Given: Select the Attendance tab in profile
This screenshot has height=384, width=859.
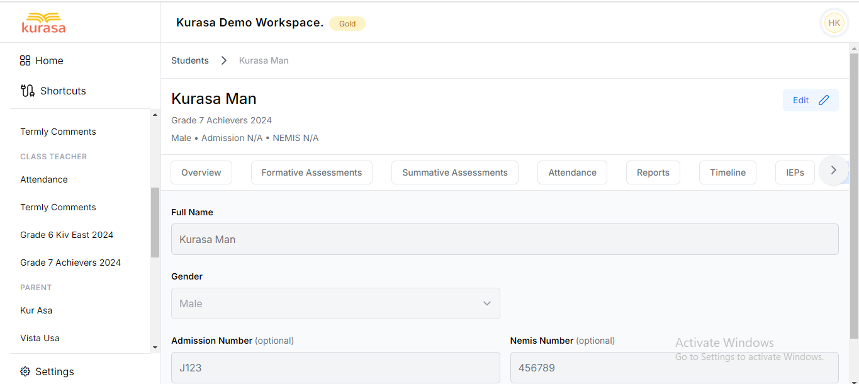Looking at the screenshot, I should coord(572,172).
